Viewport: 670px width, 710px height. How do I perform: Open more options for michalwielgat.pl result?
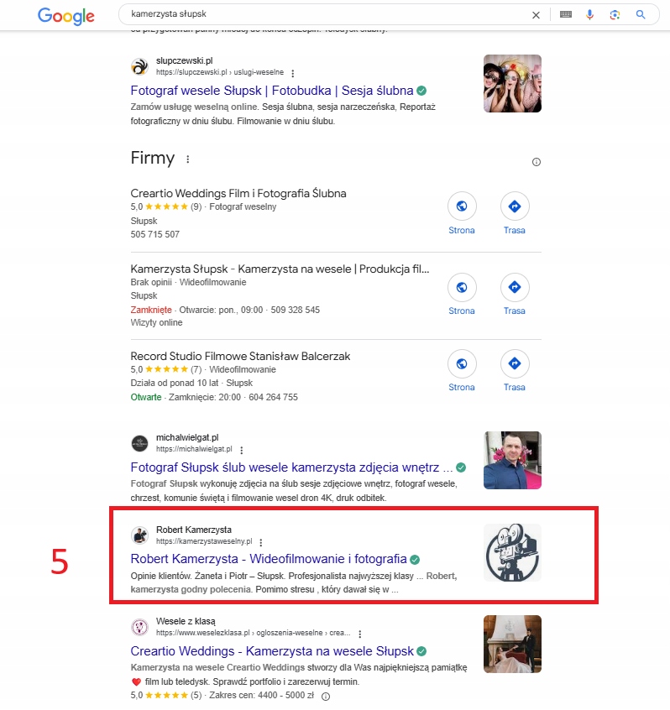[242, 450]
